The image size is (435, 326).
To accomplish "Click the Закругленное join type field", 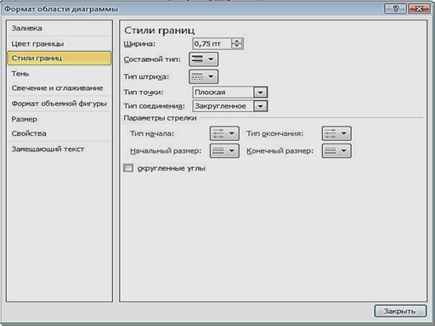I will [223, 106].
